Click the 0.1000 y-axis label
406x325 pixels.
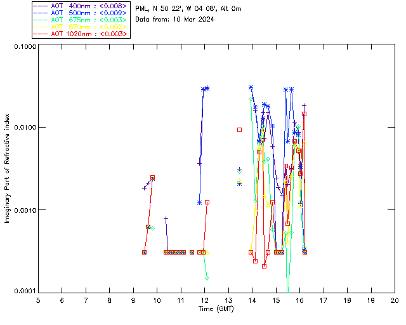(x=25, y=46)
